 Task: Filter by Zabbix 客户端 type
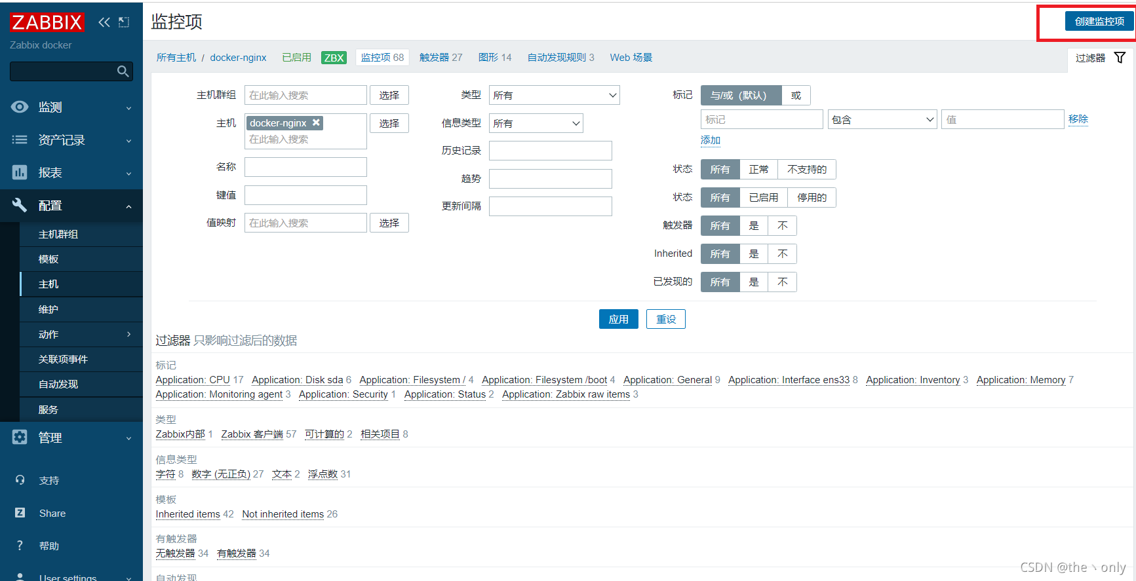tap(252, 434)
